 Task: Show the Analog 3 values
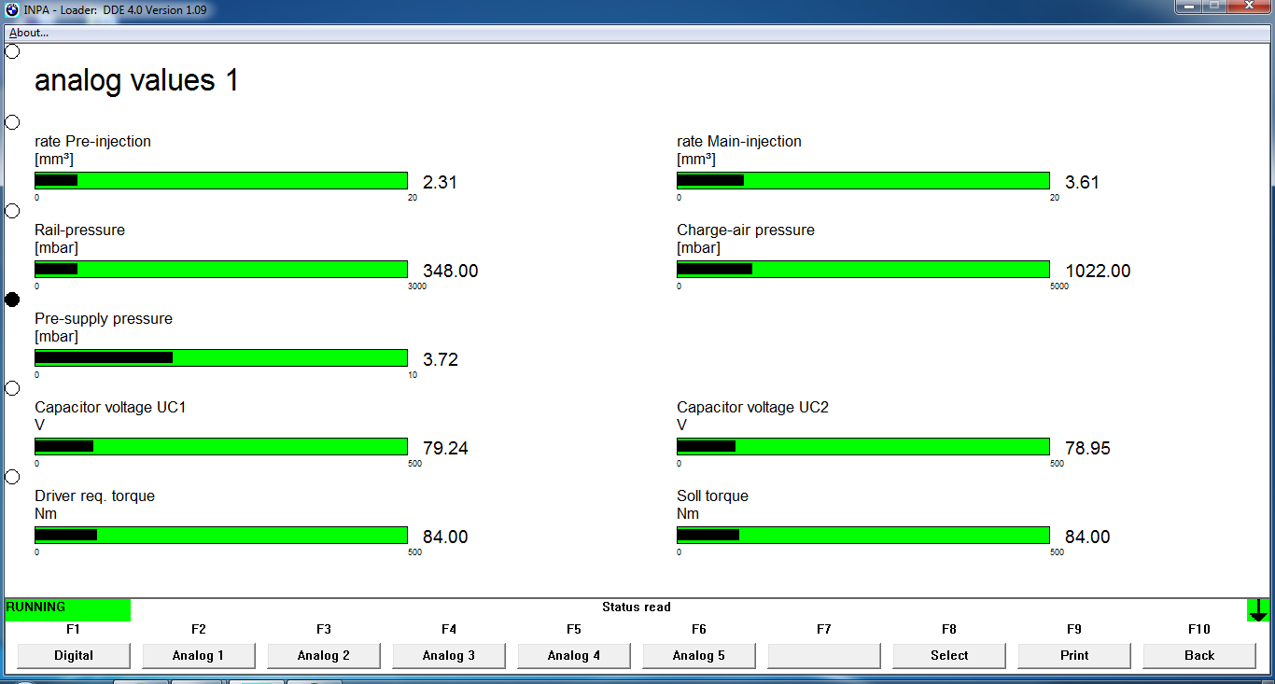(449, 655)
